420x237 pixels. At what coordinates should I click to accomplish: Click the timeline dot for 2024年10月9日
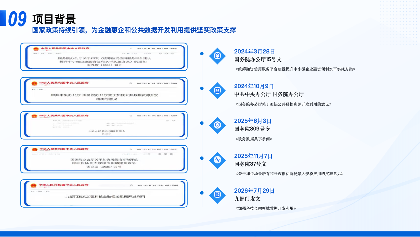coord(202,88)
